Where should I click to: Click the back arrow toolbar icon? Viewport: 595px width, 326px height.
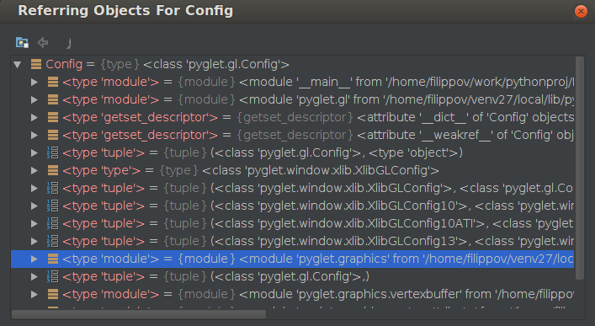coord(42,43)
